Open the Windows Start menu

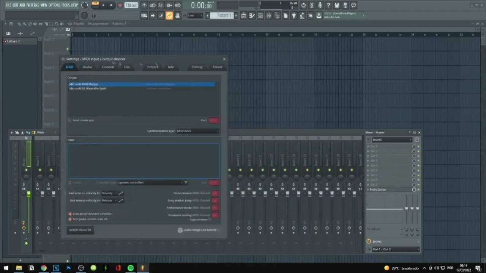[6, 268]
